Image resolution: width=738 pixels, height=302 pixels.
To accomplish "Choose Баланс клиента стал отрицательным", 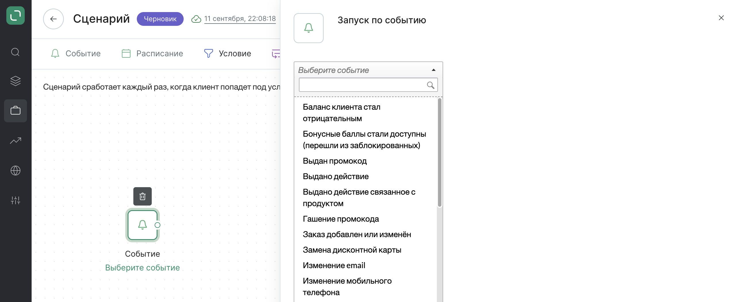I will click(366, 113).
